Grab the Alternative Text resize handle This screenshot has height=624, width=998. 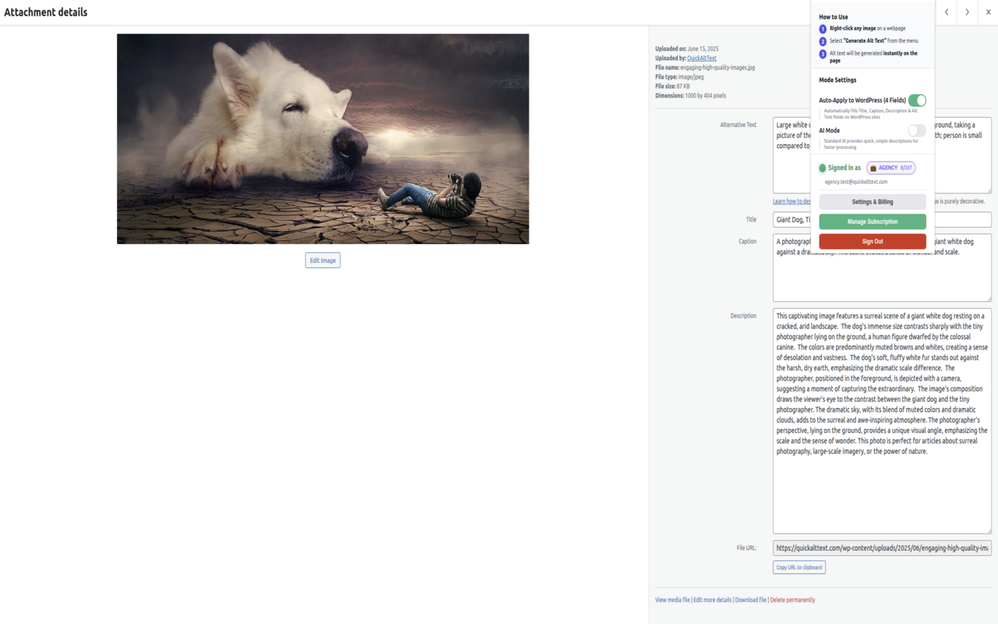tap(989, 190)
